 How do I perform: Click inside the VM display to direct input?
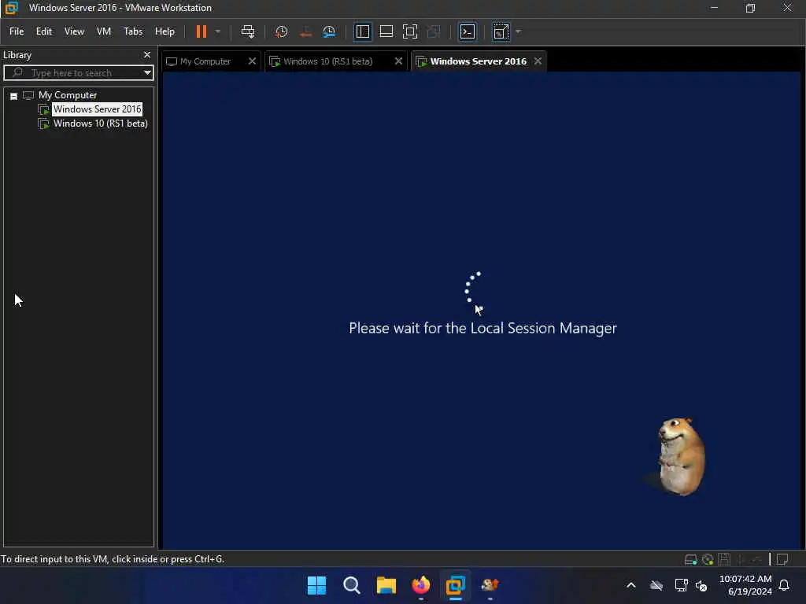[482, 311]
